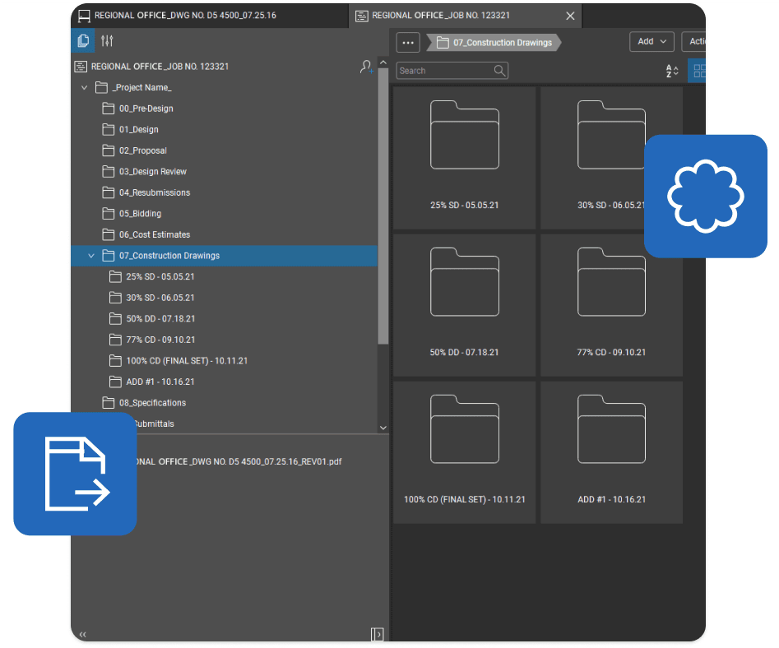Screen dimensions: 779x648
Task: Toggle A-Z sort order
Action: point(672,71)
